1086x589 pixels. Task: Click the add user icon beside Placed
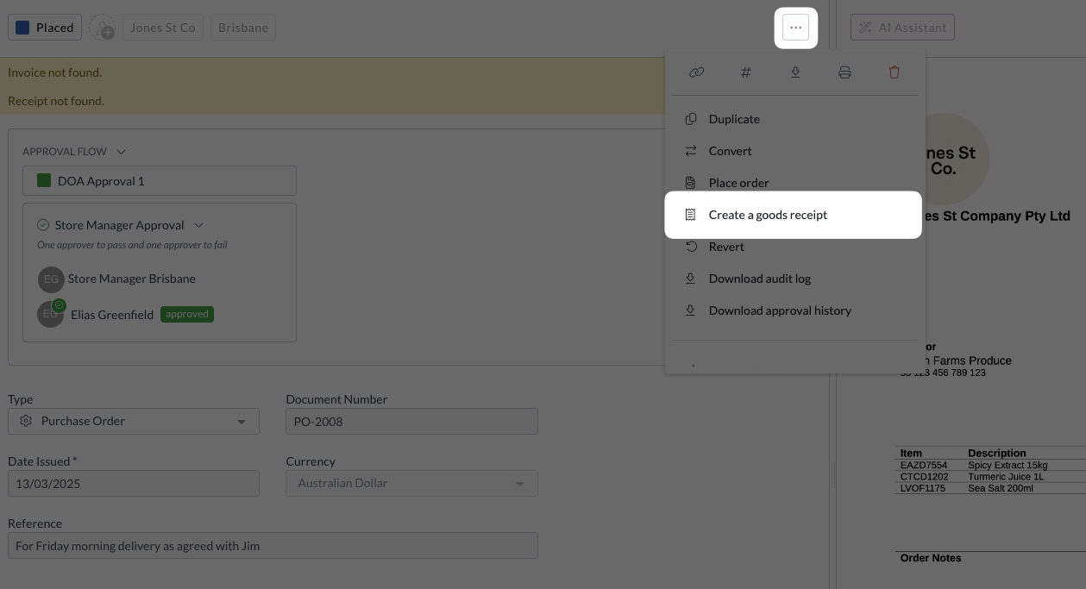(102, 28)
